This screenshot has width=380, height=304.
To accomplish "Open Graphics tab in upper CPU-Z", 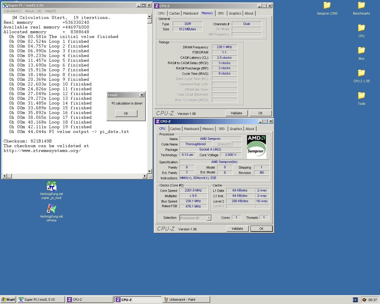I will pos(235,13).
